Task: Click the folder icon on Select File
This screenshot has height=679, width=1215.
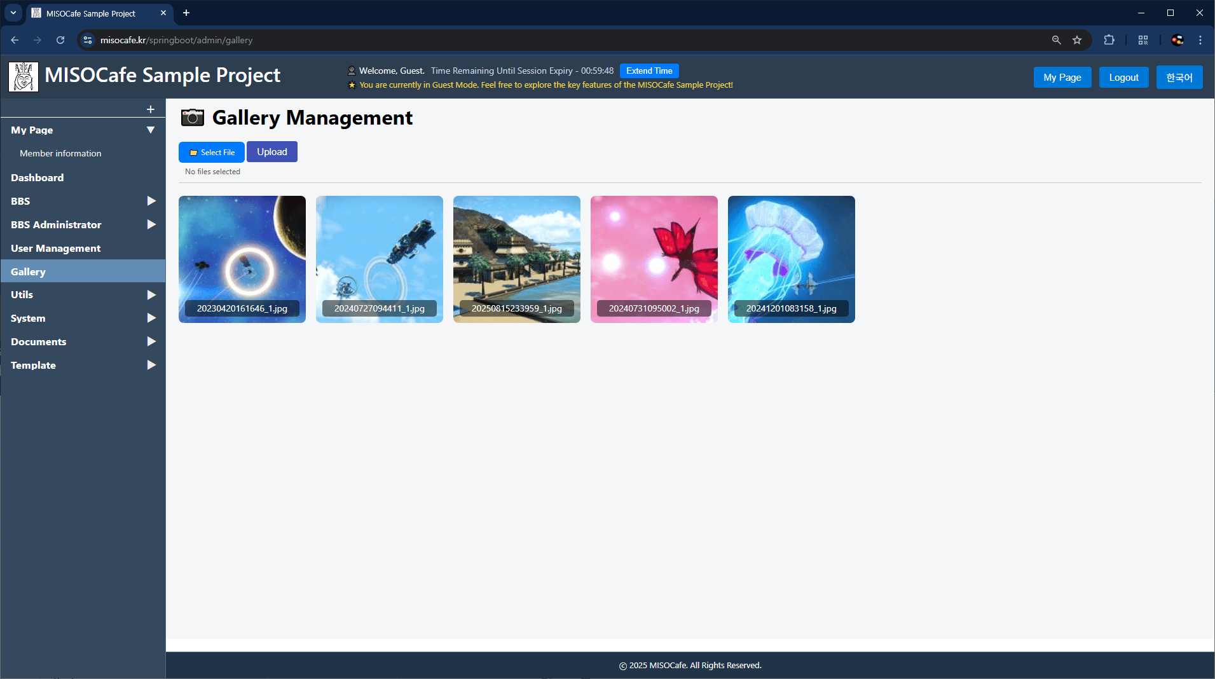Action: point(195,152)
